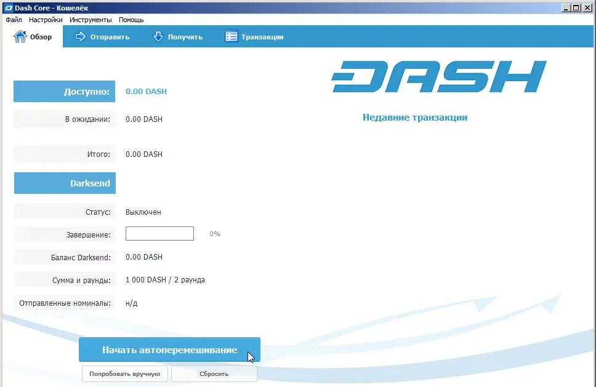596x387 pixels.
Task: Click the arrow icon on Отправить tab
Action: [81, 36]
